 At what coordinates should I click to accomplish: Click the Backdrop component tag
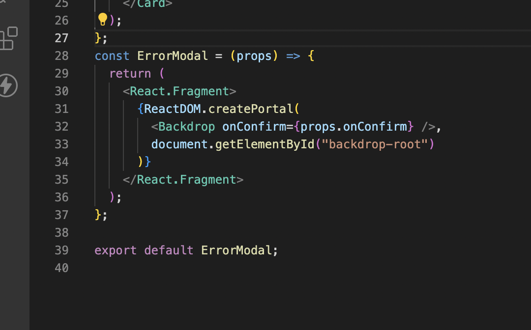[x=187, y=127]
